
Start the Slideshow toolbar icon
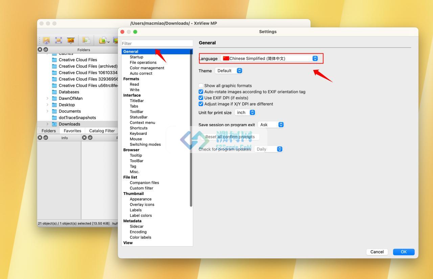[71, 41]
